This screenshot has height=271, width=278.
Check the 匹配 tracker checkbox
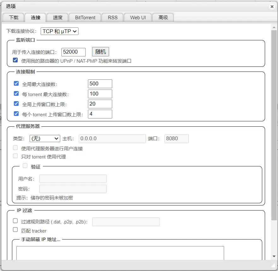15,230
